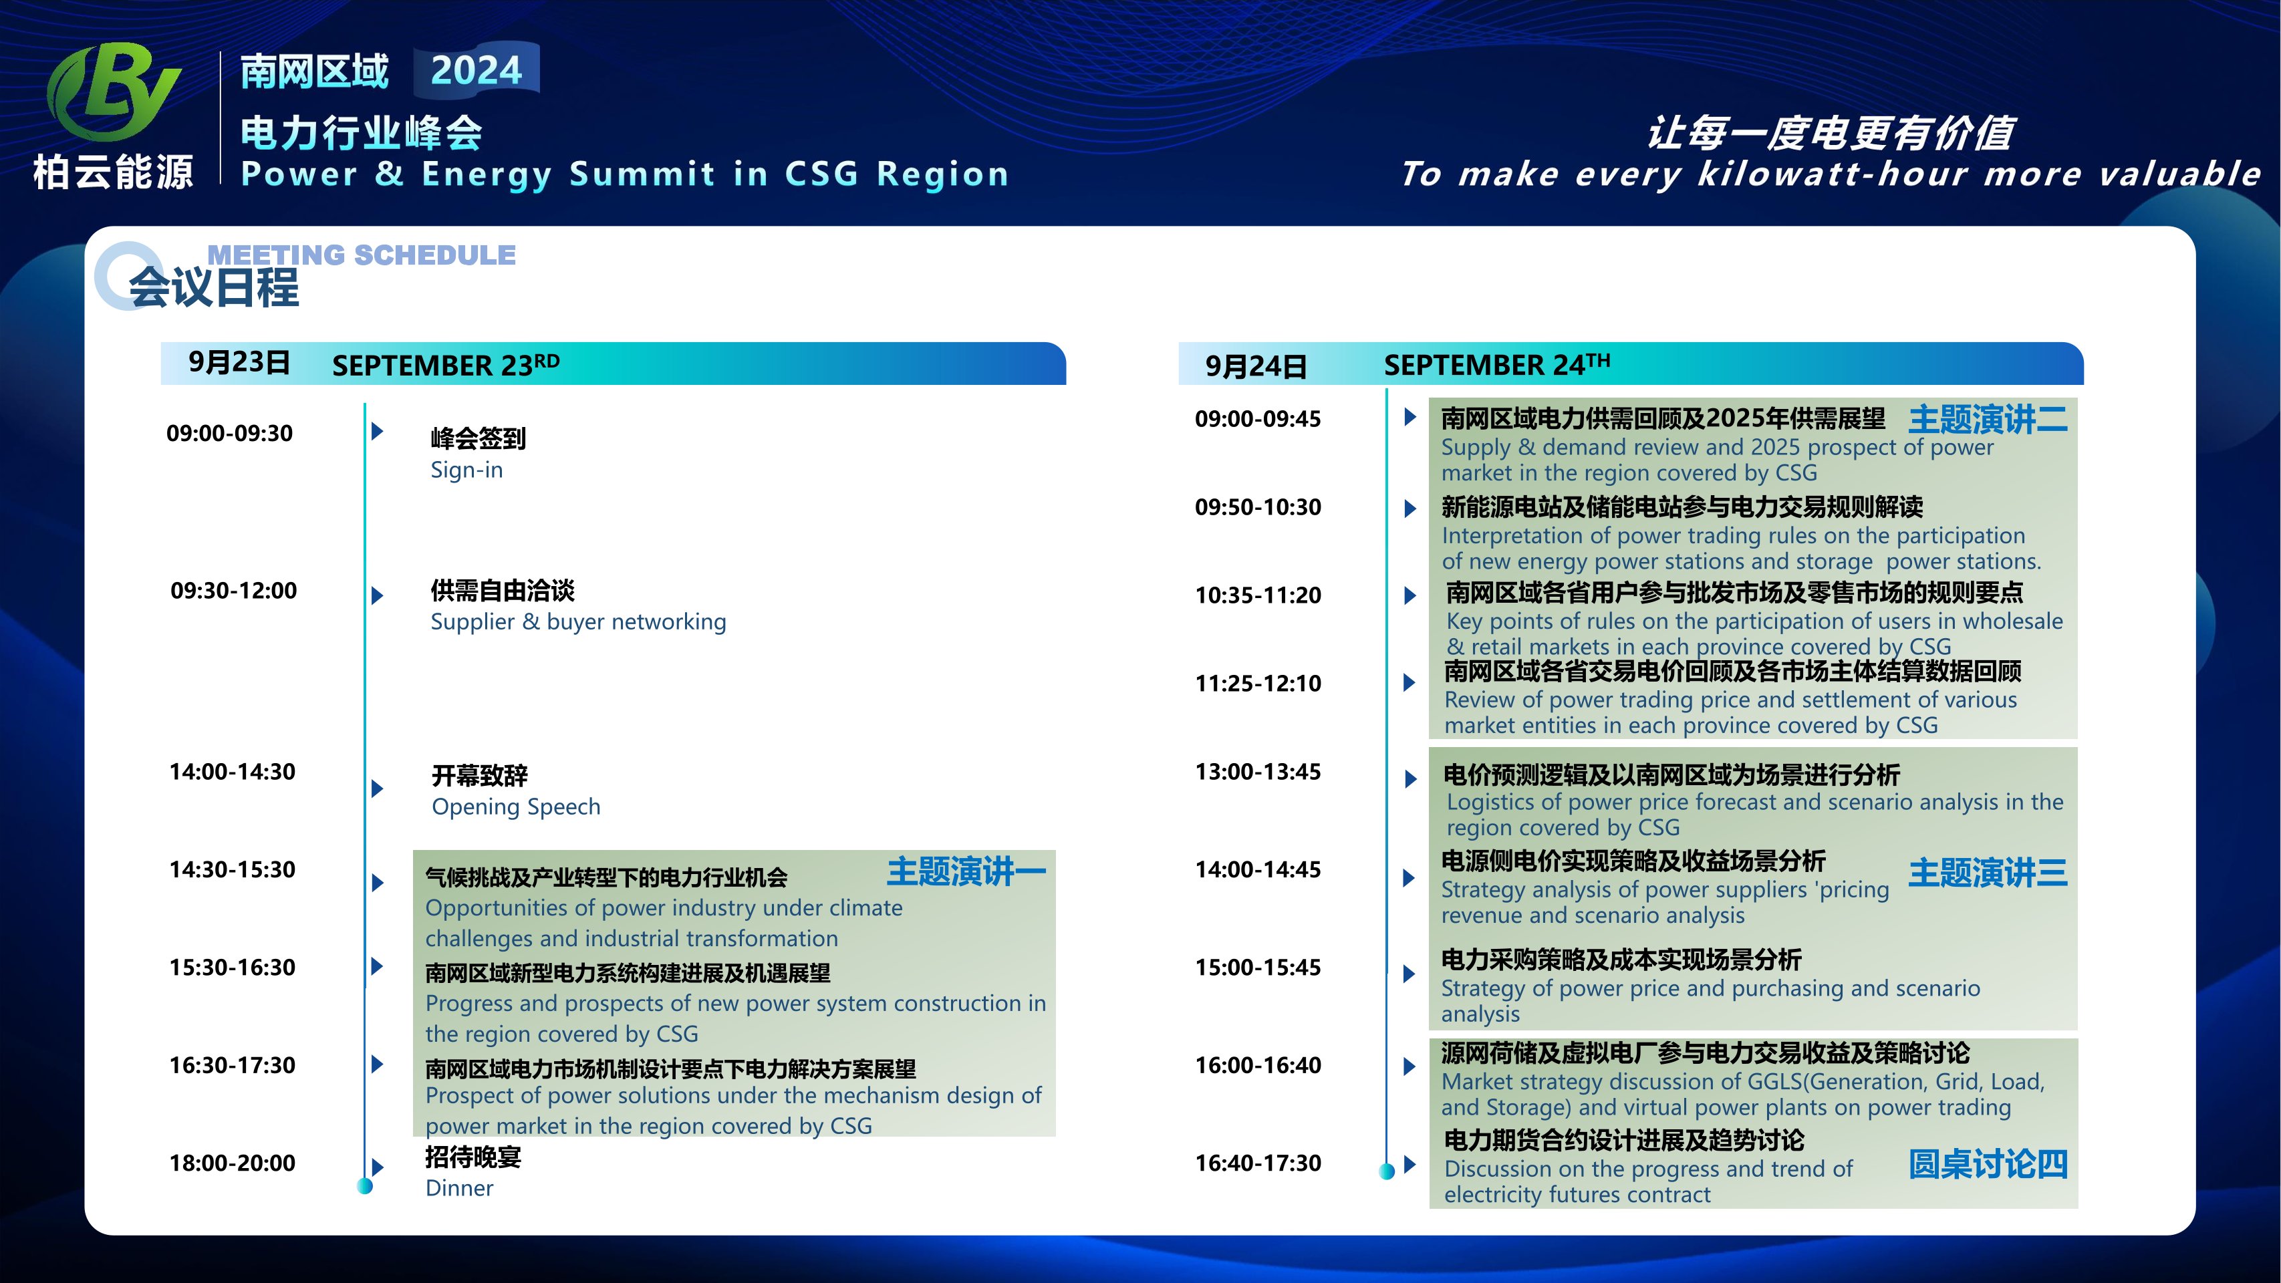Viewport: 2281px width, 1283px height.
Task: Click the 电力行业峰会 title text
Action: (362, 133)
